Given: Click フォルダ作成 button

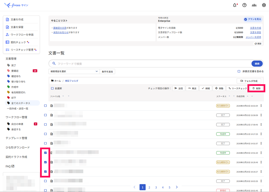Looking at the screenshot, I should [249, 81].
